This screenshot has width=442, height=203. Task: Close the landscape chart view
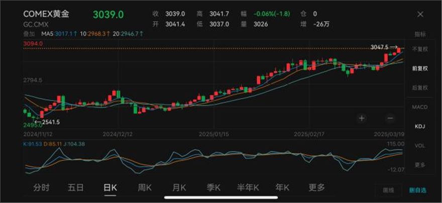pyautogui.click(x=420, y=15)
